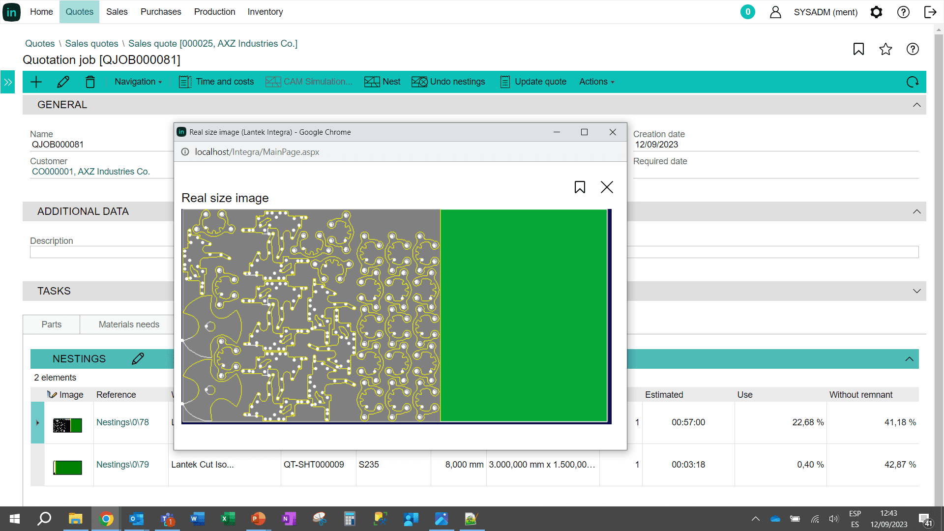Click the delete trash icon
944x531 pixels.
(90, 82)
